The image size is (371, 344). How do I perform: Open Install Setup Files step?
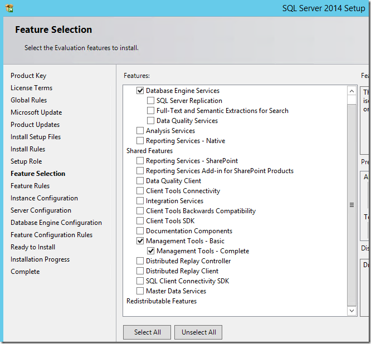[x=36, y=137]
